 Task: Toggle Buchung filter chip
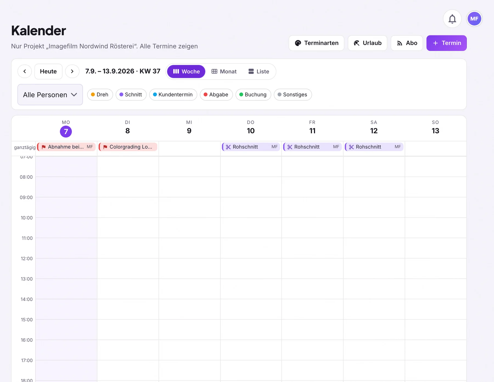point(253,95)
